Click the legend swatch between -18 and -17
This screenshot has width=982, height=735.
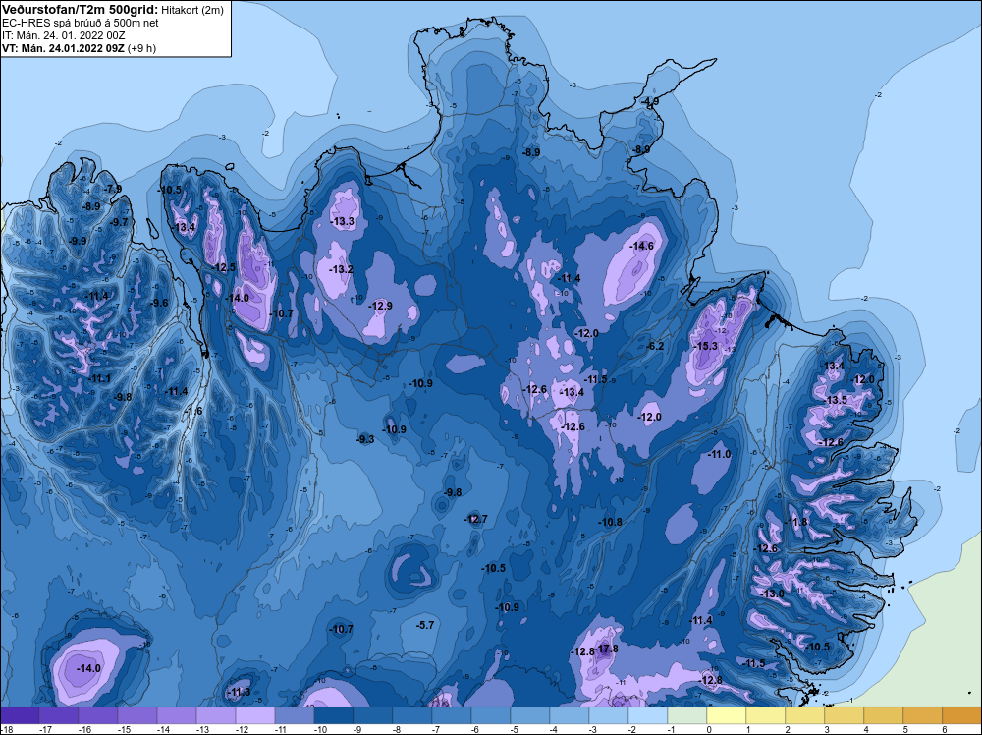click(20, 715)
